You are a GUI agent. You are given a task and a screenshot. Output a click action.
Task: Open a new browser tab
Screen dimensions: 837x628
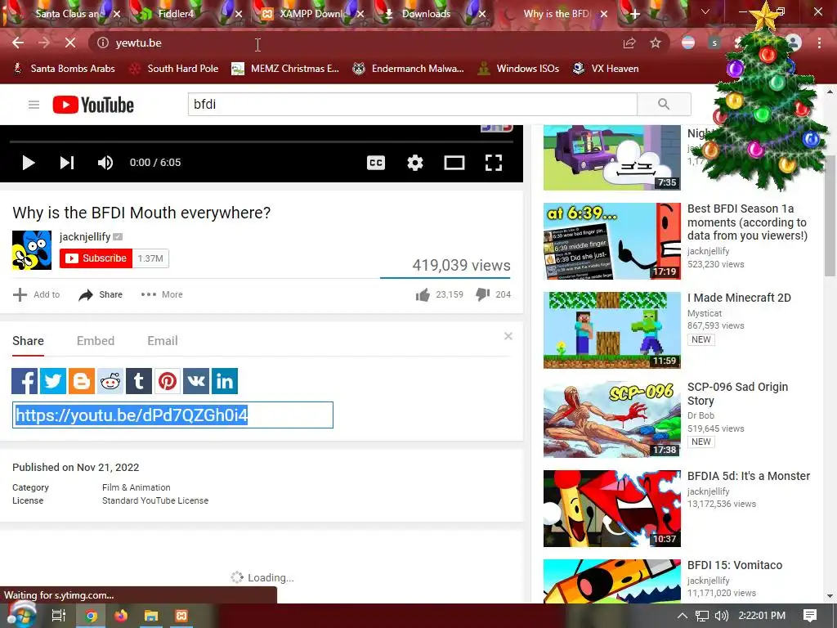click(x=634, y=15)
